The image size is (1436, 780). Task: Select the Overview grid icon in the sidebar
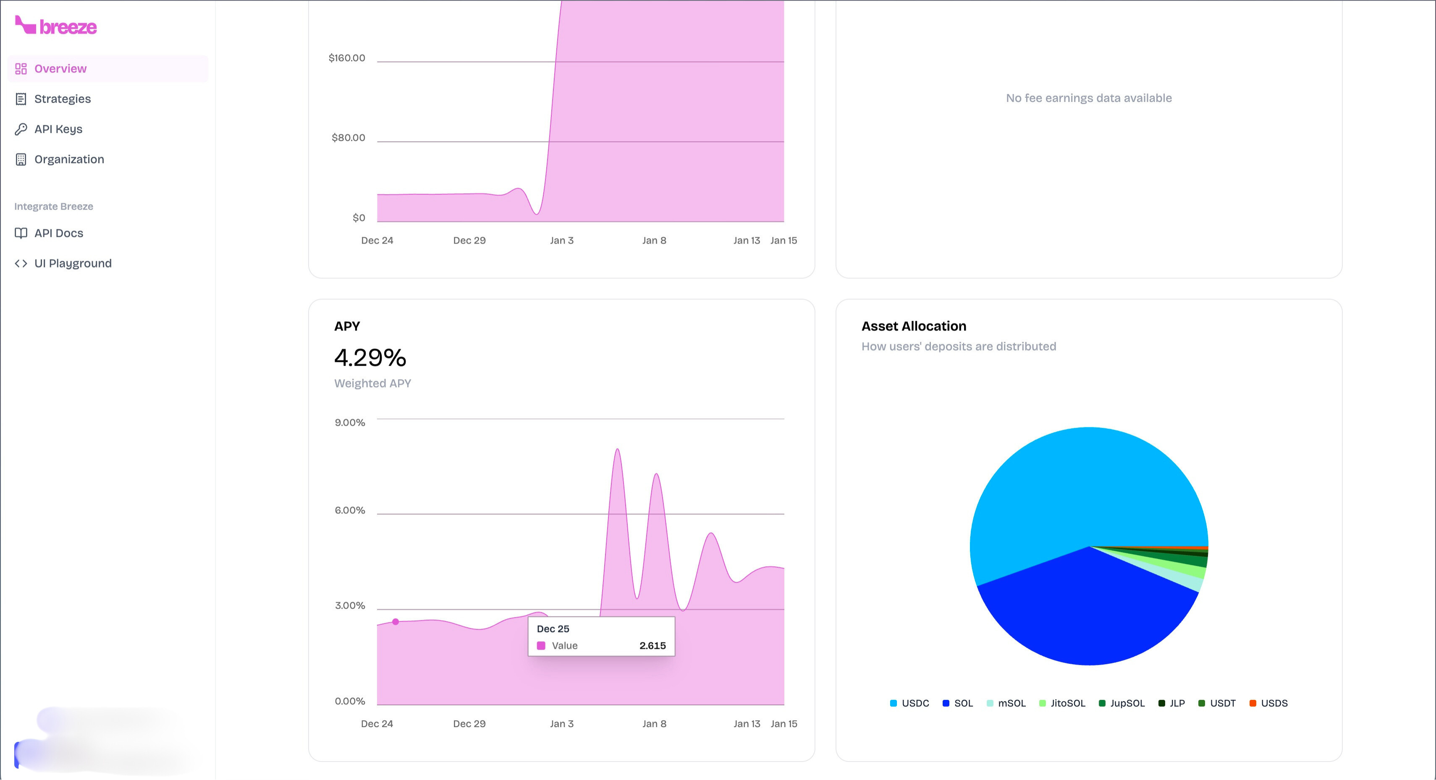pyautogui.click(x=21, y=68)
